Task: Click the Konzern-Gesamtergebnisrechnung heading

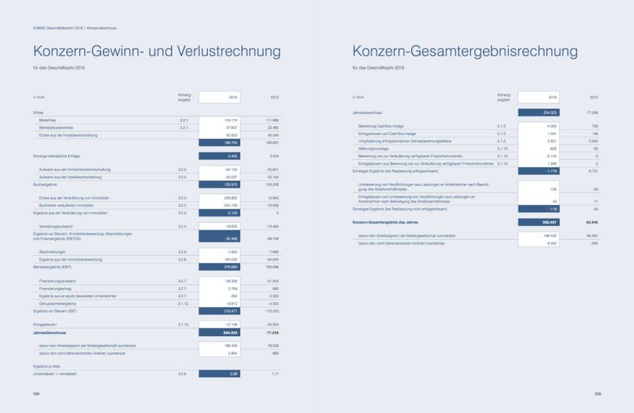Action: point(465,51)
